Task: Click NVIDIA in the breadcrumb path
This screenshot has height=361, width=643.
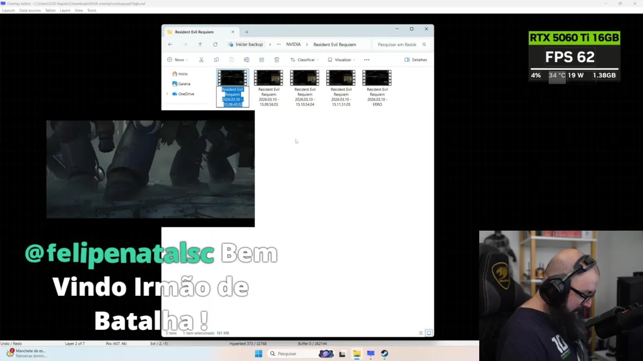Action: point(293,45)
